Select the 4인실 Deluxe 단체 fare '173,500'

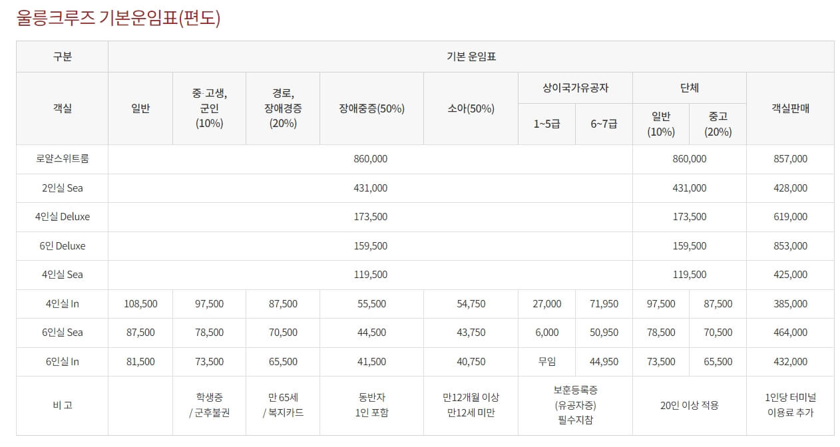coord(690,217)
